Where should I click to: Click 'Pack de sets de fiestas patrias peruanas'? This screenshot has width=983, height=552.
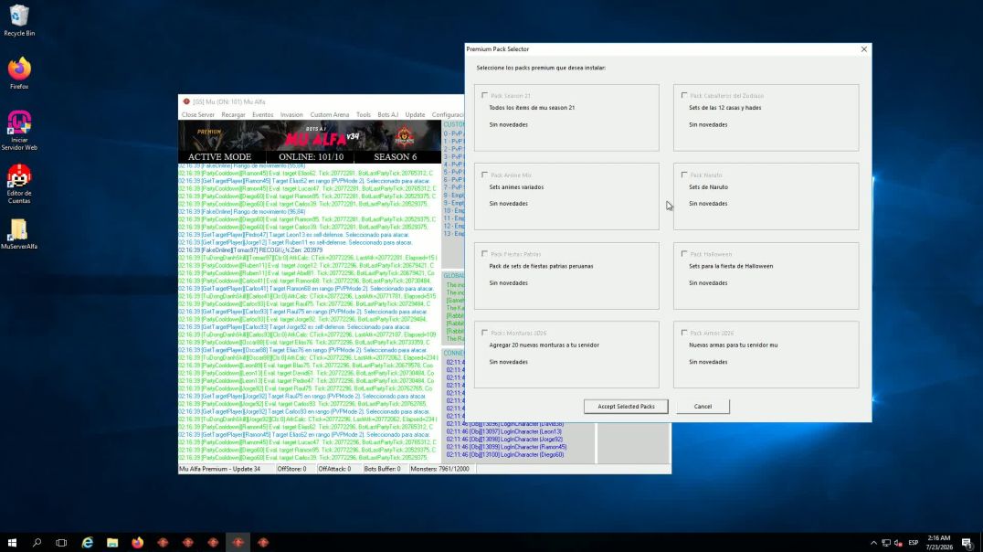tap(541, 266)
